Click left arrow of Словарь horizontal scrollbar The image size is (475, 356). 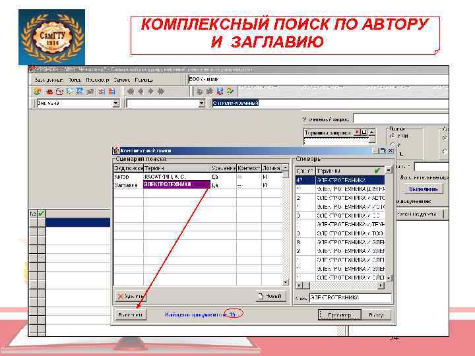(300, 285)
